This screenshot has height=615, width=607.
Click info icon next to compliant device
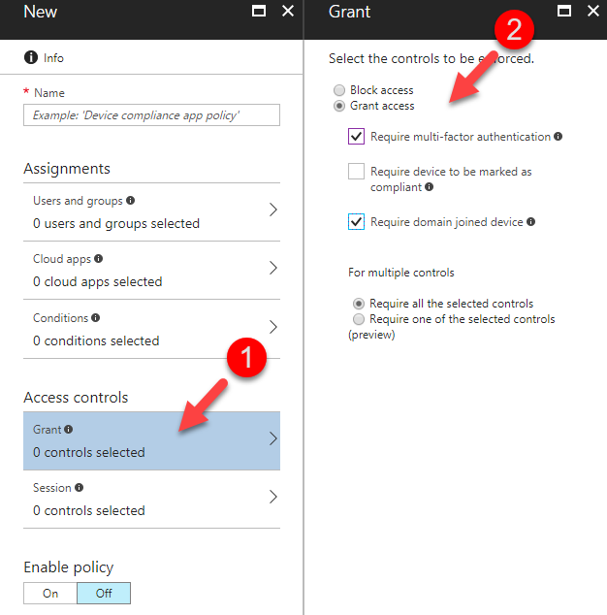pos(430,186)
